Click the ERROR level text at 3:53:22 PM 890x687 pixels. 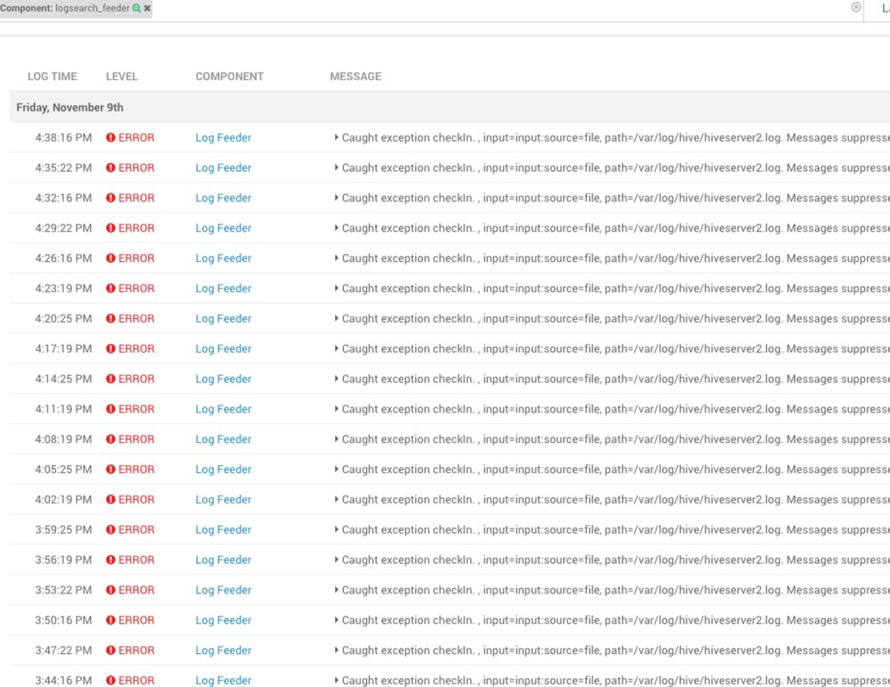[x=136, y=589]
